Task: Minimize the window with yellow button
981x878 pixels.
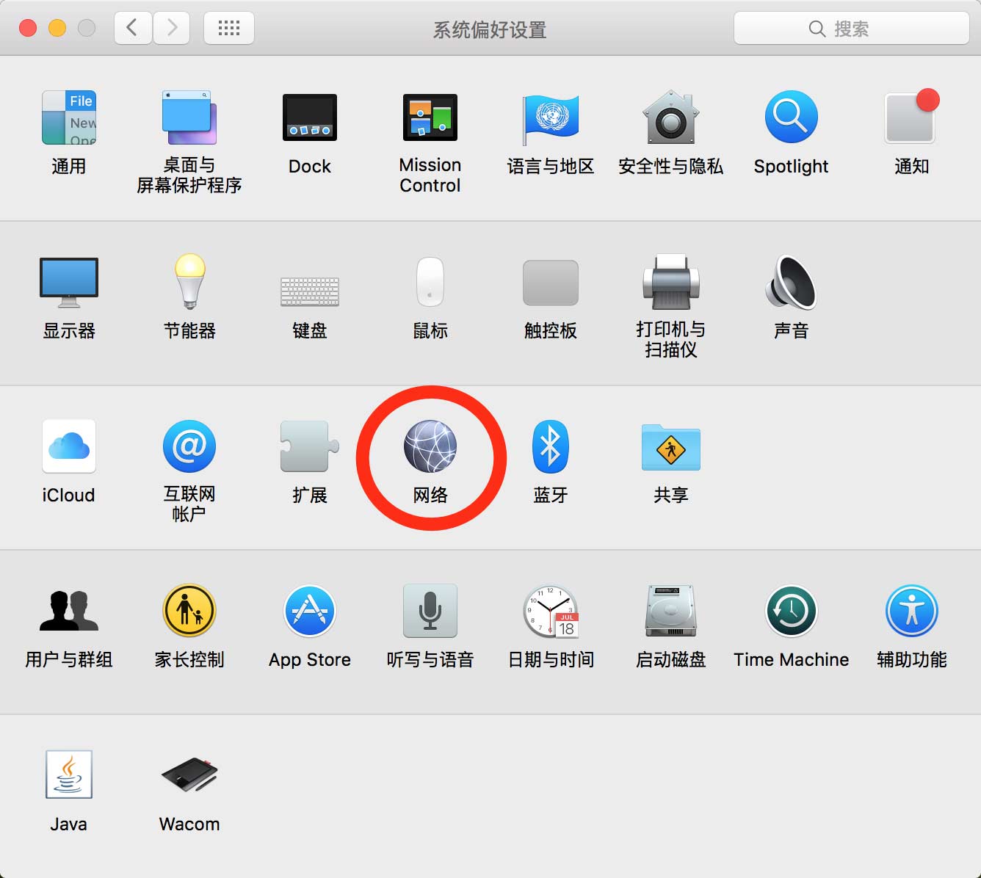Action: 57,28
